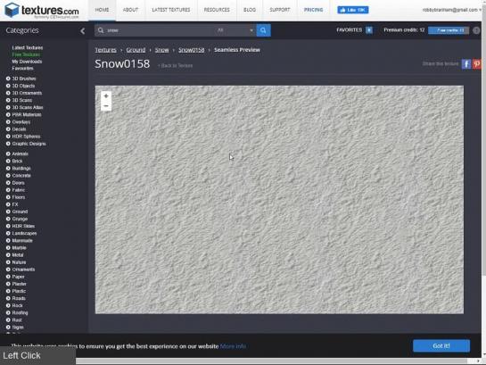486x365 pixels.
Task: Click the blue search magnifier button
Action: (263, 30)
